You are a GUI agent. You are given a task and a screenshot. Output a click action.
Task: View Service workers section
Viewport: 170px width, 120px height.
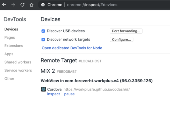pyautogui.click(x=18, y=70)
